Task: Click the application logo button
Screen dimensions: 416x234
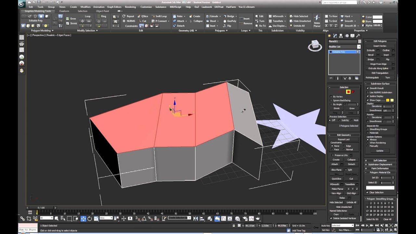Action: click(21, 4)
